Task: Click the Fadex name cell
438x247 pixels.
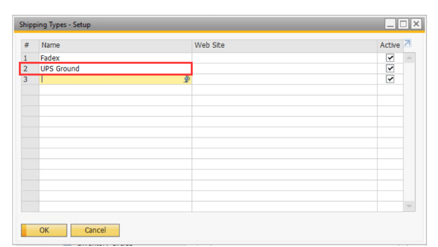Action: coord(115,58)
